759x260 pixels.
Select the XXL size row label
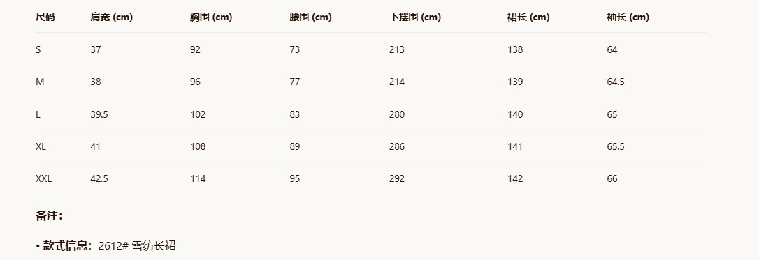click(43, 178)
